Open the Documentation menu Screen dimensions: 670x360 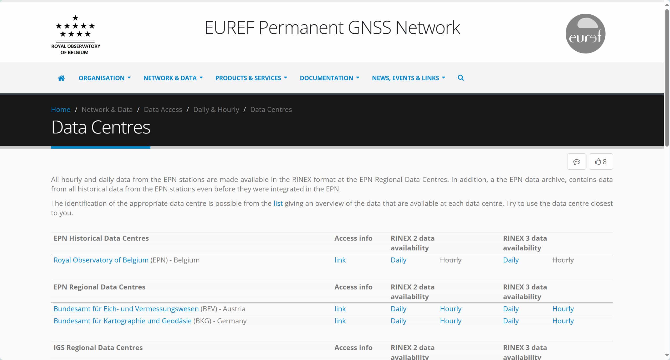pyautogui.click(x=329, y=78)
